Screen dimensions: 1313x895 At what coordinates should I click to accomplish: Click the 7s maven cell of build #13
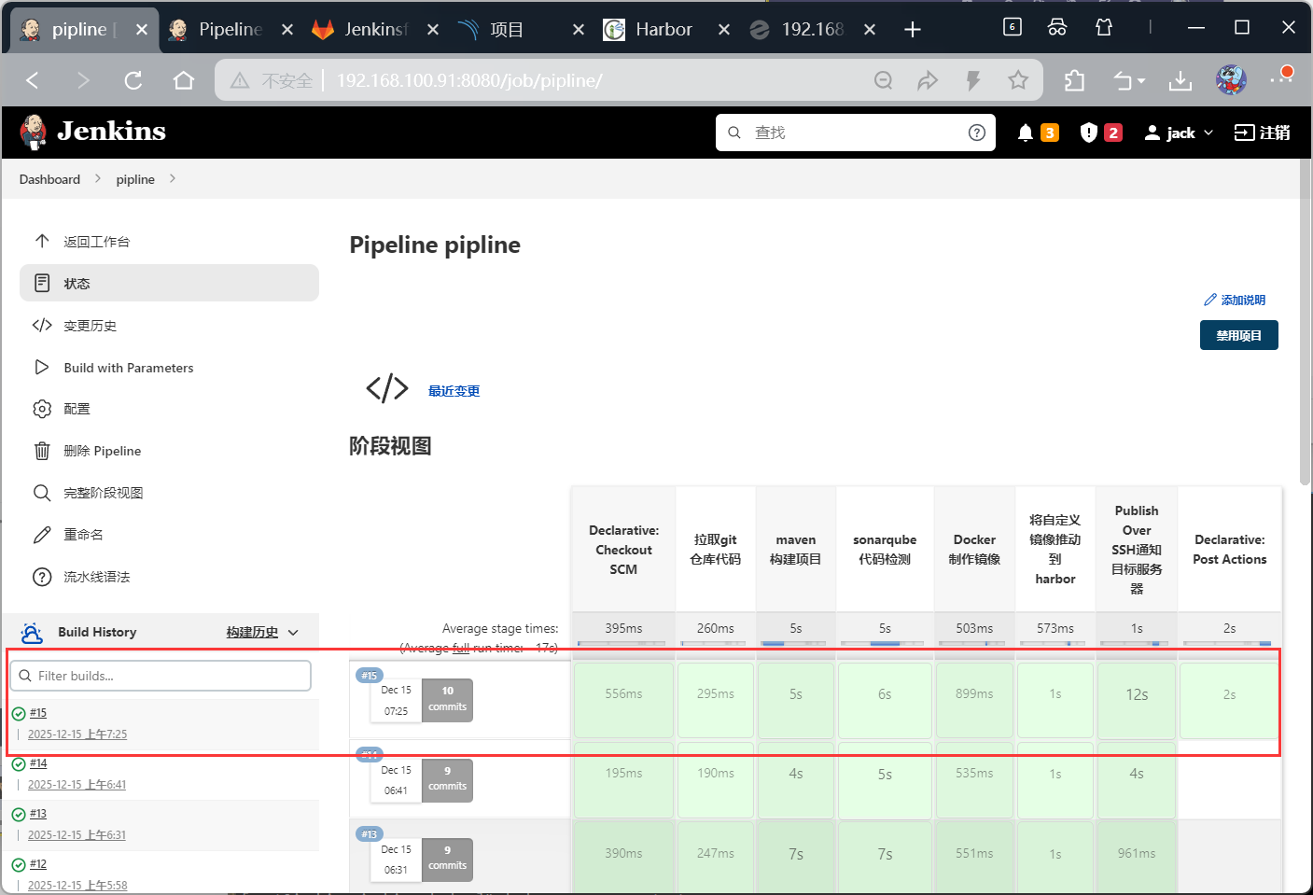pos(796,855)
